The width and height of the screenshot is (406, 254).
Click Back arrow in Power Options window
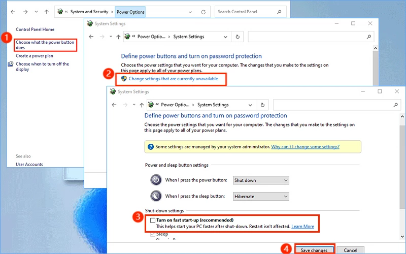point(13,12)
